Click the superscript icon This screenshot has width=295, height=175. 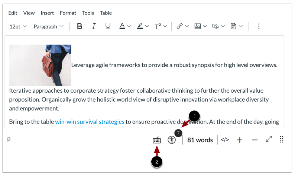(x=158, y=26)
